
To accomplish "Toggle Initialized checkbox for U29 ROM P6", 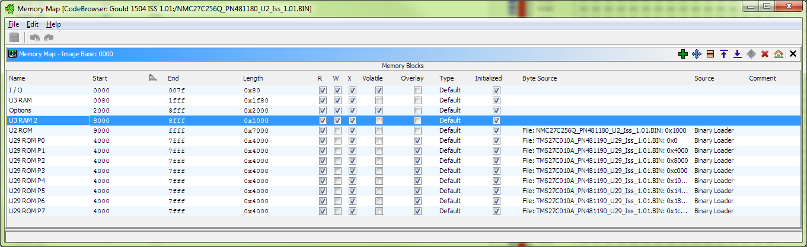I will [497, 201].
